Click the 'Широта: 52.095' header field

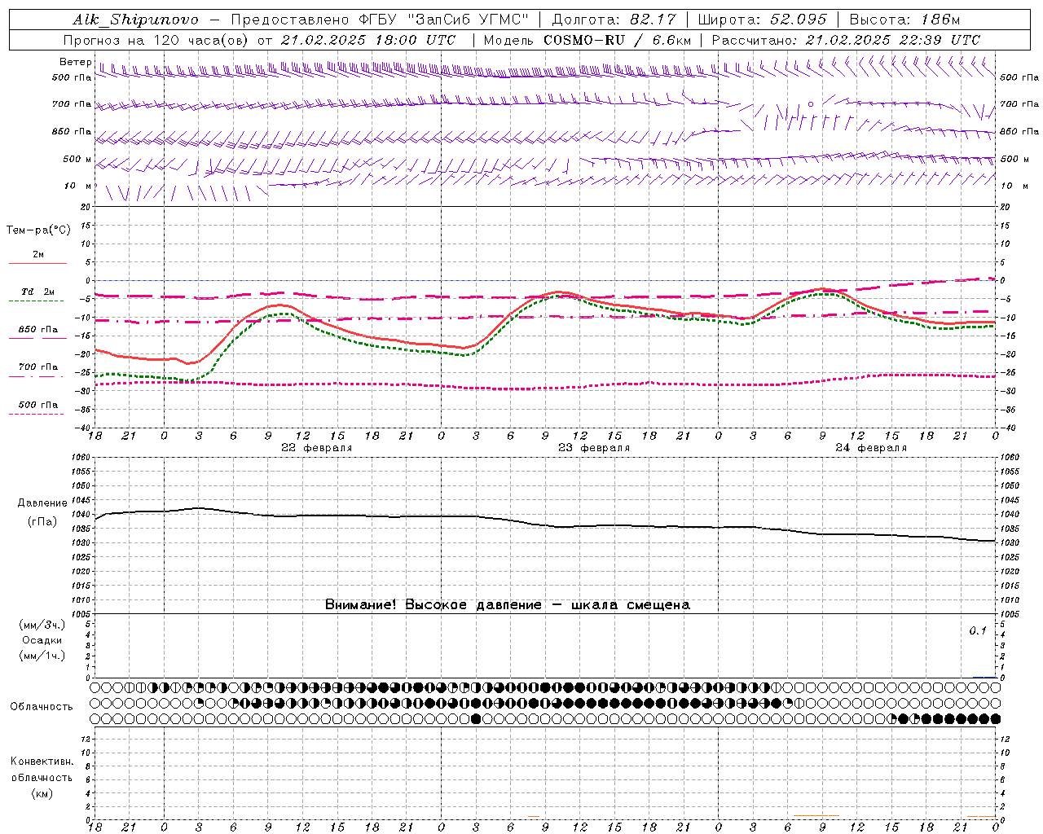[x=764, y=20]
